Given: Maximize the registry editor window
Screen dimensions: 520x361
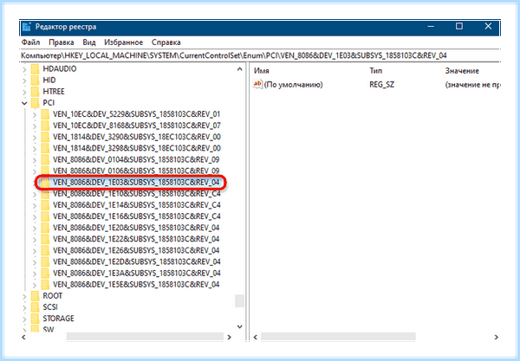Looking at the screenshot, I should pos(459,26).
